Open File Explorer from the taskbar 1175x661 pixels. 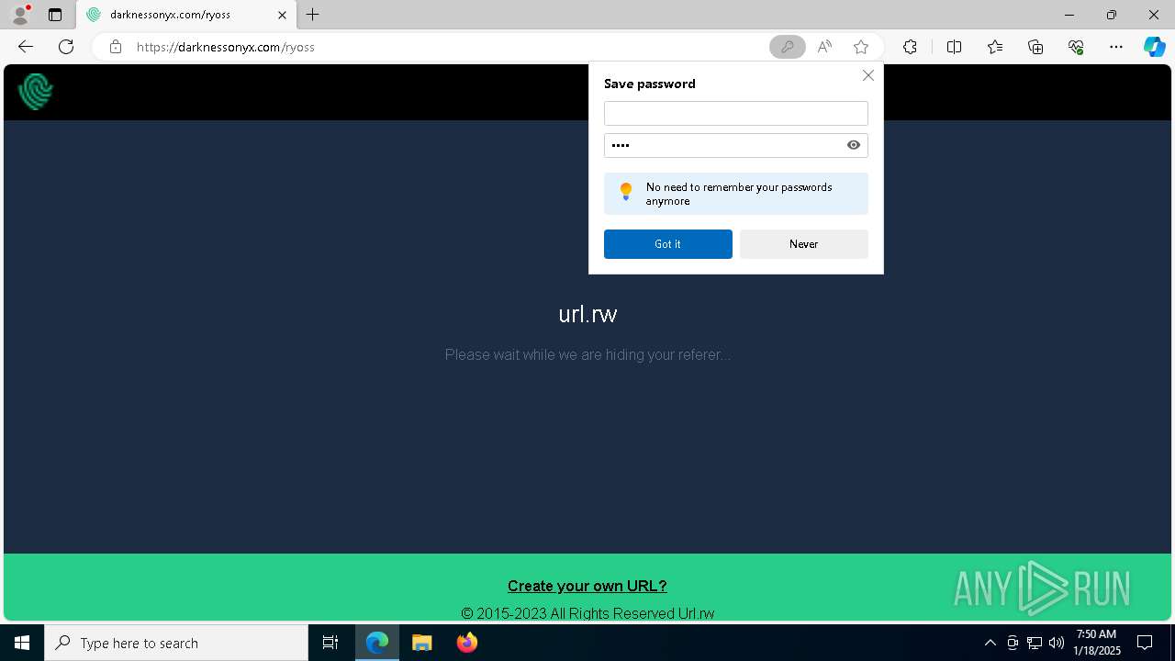coord(422,643)
